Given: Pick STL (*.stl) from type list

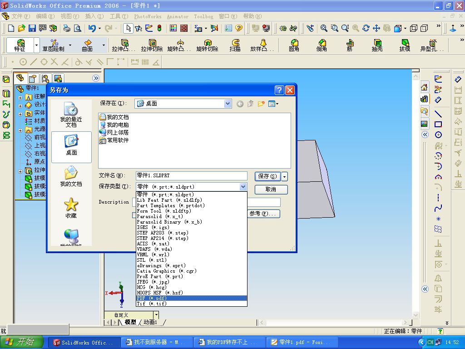Looking at the screenshot, I should [x=191, y=260].
